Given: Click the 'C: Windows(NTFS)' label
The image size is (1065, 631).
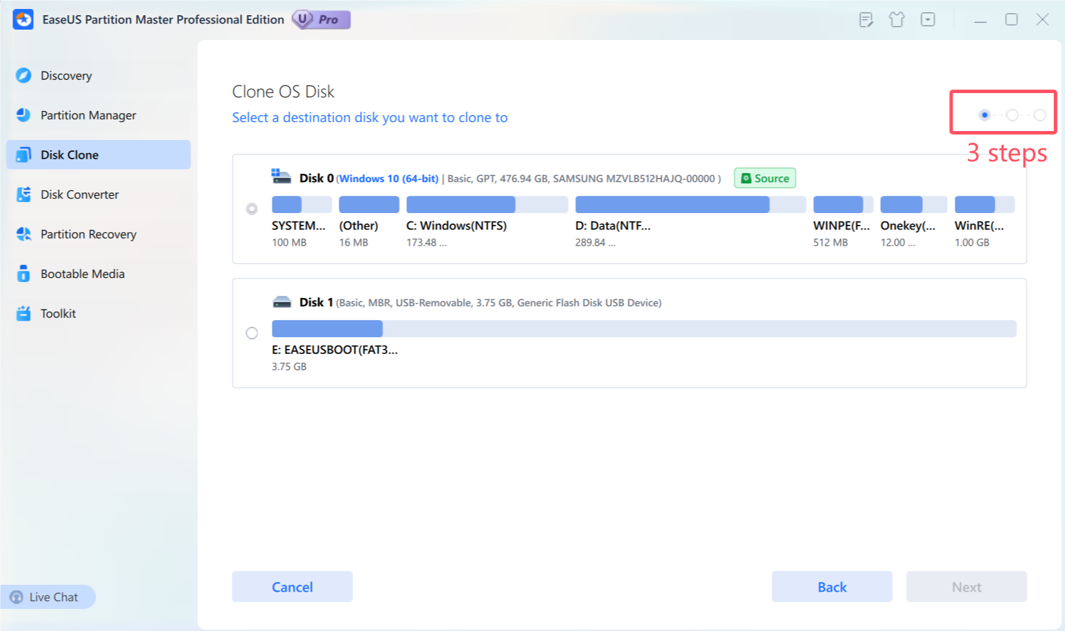Looking at the screenshot, I should [x=457, y=226].
